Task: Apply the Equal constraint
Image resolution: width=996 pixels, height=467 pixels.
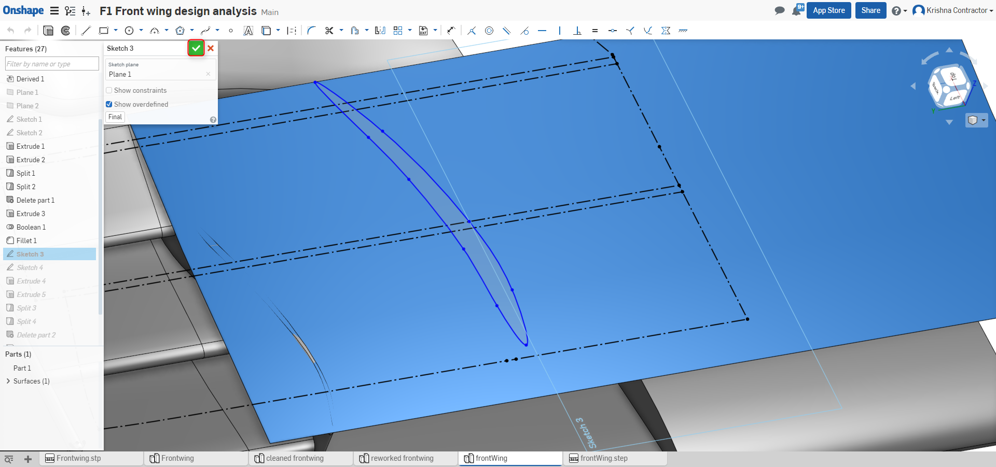Action: tap(595, 31)
